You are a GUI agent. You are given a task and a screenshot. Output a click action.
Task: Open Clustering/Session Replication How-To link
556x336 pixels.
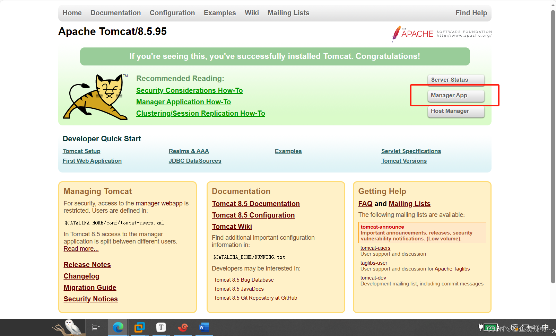point(201,113)
